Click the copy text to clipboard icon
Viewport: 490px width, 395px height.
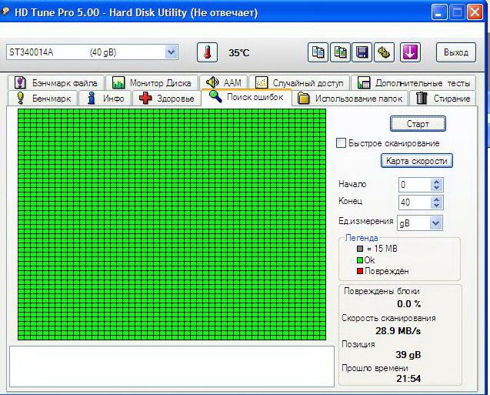click(x=318, y=52)
